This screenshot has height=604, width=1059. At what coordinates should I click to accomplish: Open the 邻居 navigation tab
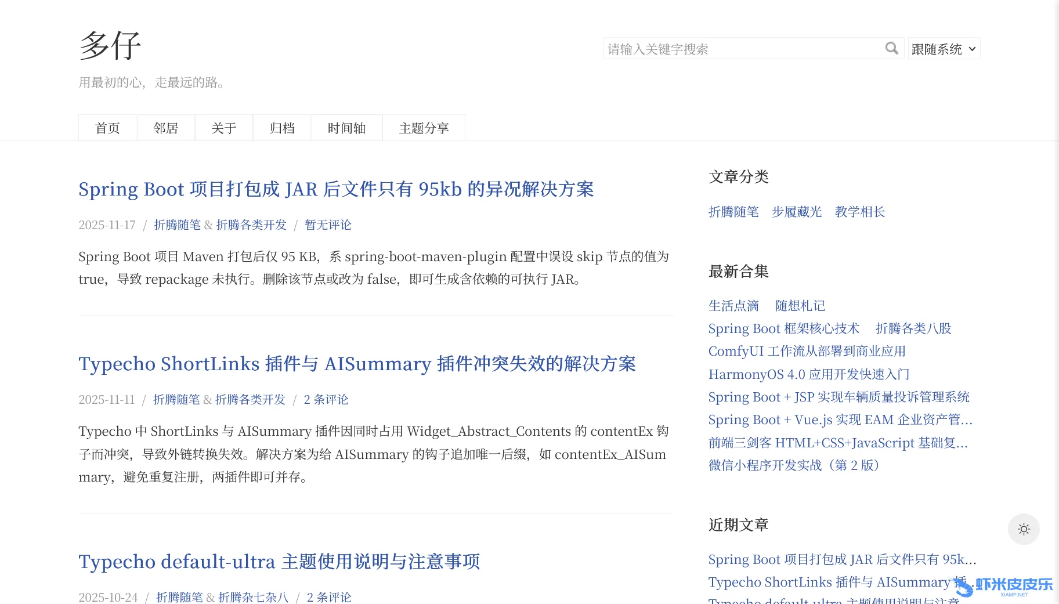[x=166, y=128]
